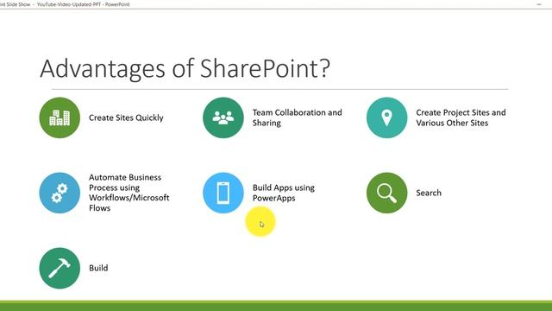The height and width of the screenshot is (311, 552).
Task: Select the 'Search' label text
Action: click(429, 193)
